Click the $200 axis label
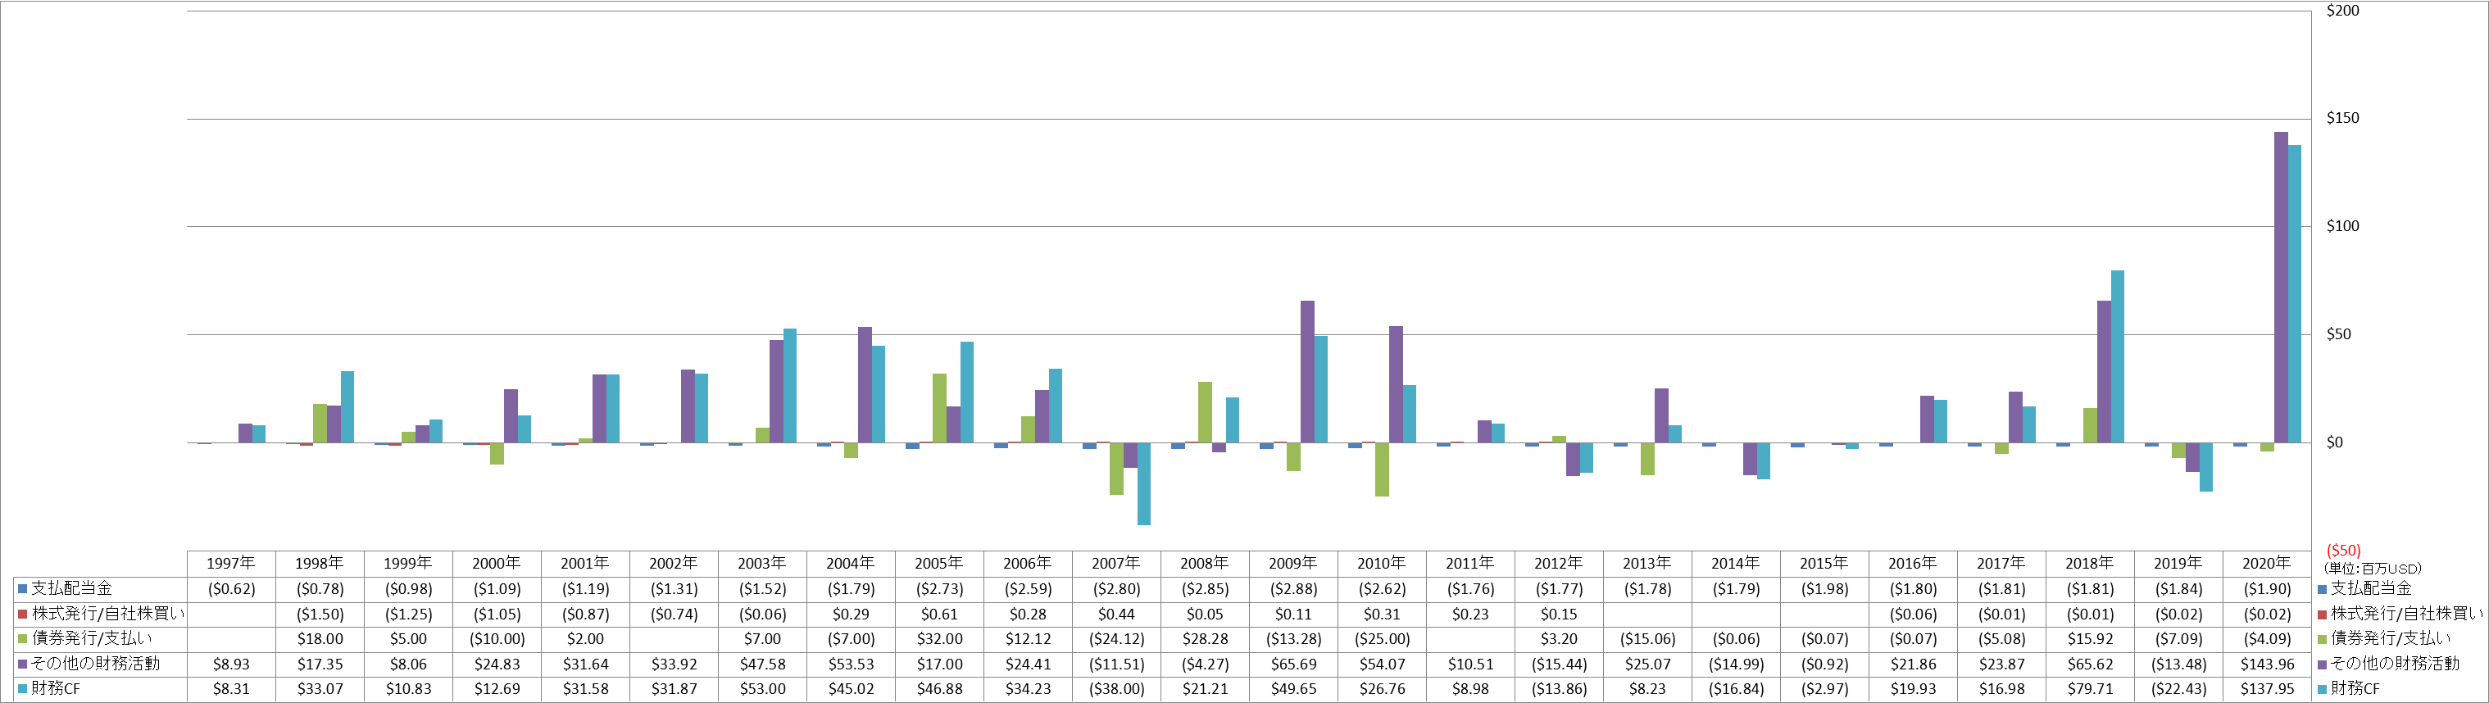This screenshot has width=2489, height=703. pos(2343,11)
